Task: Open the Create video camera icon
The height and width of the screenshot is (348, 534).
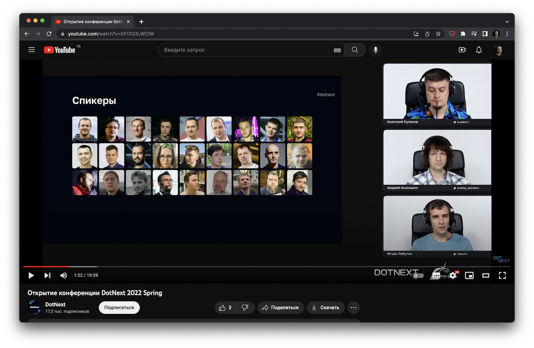Action: click(462, 50)
